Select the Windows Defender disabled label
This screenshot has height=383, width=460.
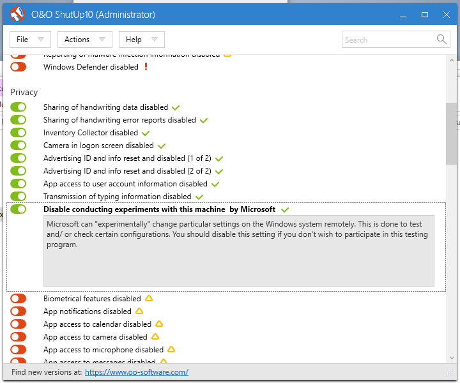coord(91,67)
